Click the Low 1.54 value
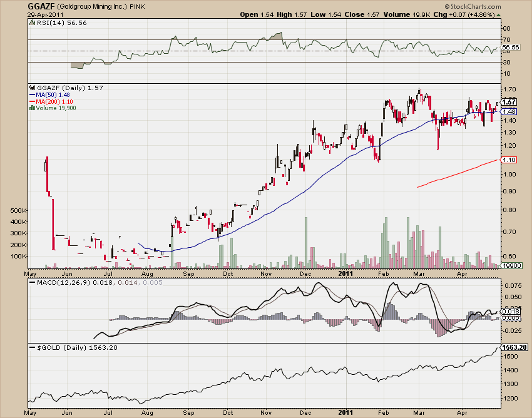 (325, 14)
